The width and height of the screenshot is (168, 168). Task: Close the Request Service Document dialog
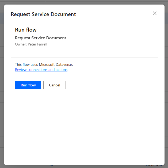click(154, 13)
